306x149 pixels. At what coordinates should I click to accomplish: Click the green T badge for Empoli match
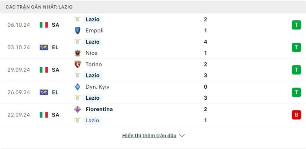(296, 25)
